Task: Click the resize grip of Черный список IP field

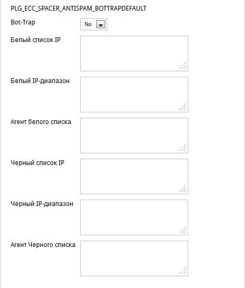Action: [183, 188]
